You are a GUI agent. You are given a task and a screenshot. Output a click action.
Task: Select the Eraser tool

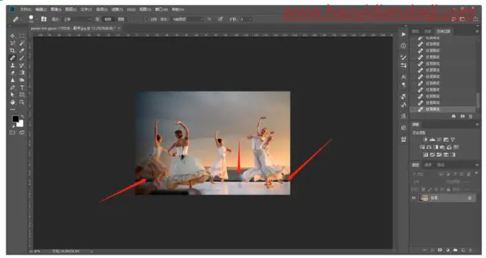pyautogui.click(x=12, y=73)
